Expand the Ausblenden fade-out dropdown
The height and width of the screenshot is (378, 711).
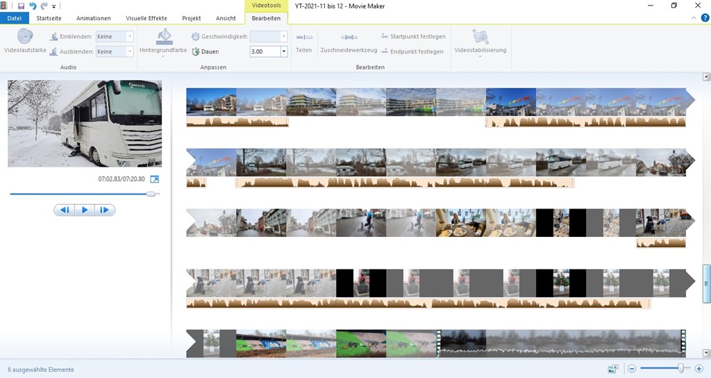[129, 51]
